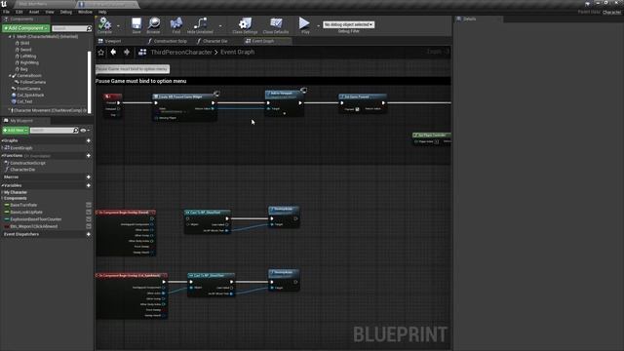
Task: Toggle BaseLookUpRate variable visibility
Action: point(89,213)
